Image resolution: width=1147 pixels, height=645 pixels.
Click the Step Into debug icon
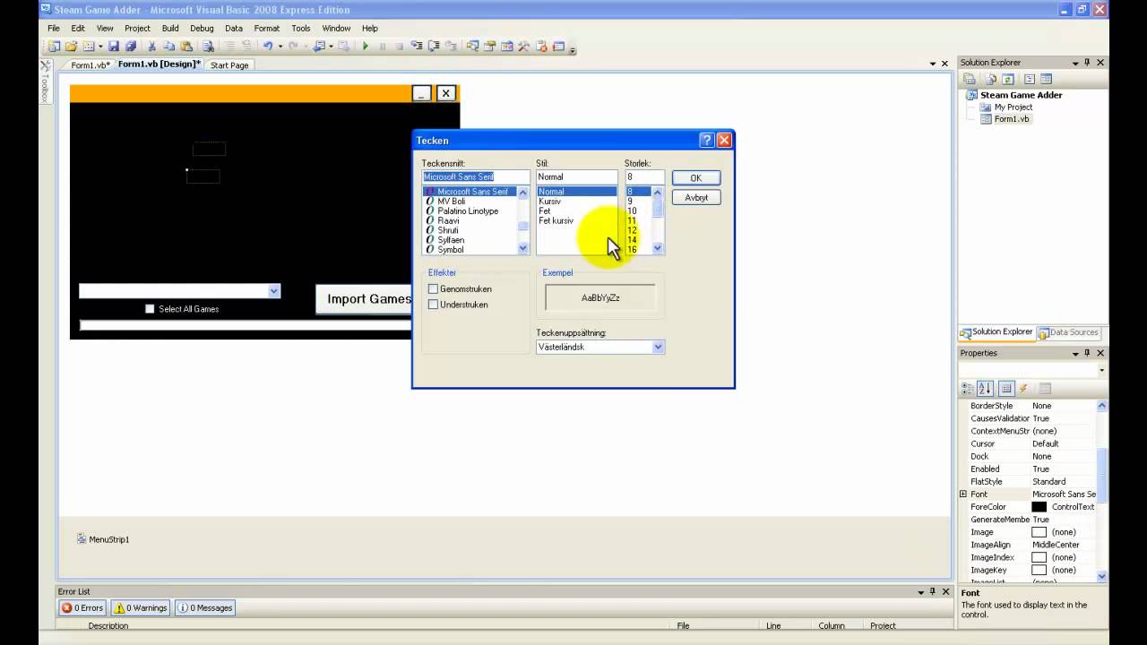click(x=417, y=47)
